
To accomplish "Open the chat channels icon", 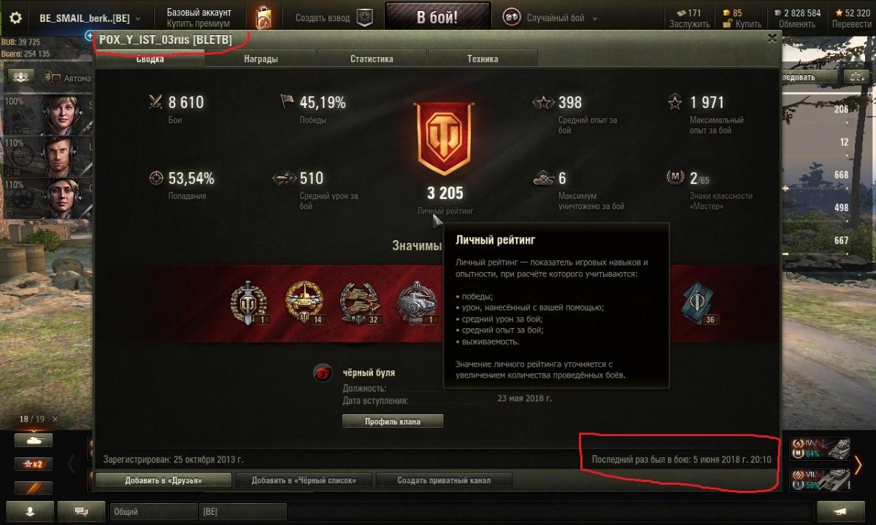I will [x=81, y=510].
